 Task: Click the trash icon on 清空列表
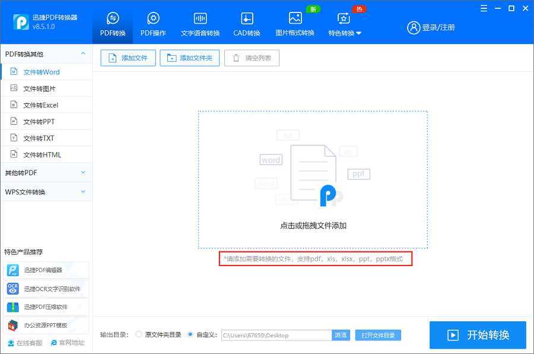(x=236, y=58)
